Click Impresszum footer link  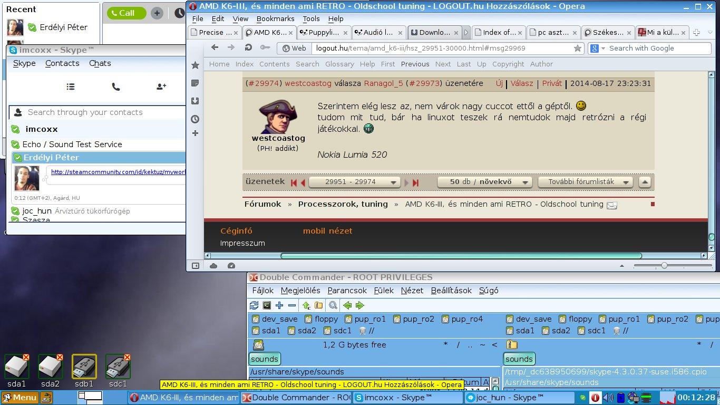pos(242,244)
